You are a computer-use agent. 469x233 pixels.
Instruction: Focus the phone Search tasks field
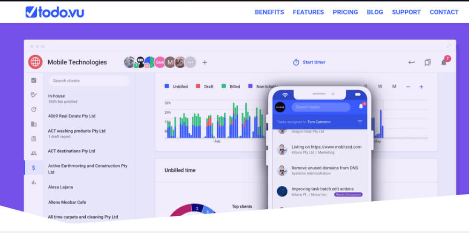pyautogui.click(x=321, y=107)
